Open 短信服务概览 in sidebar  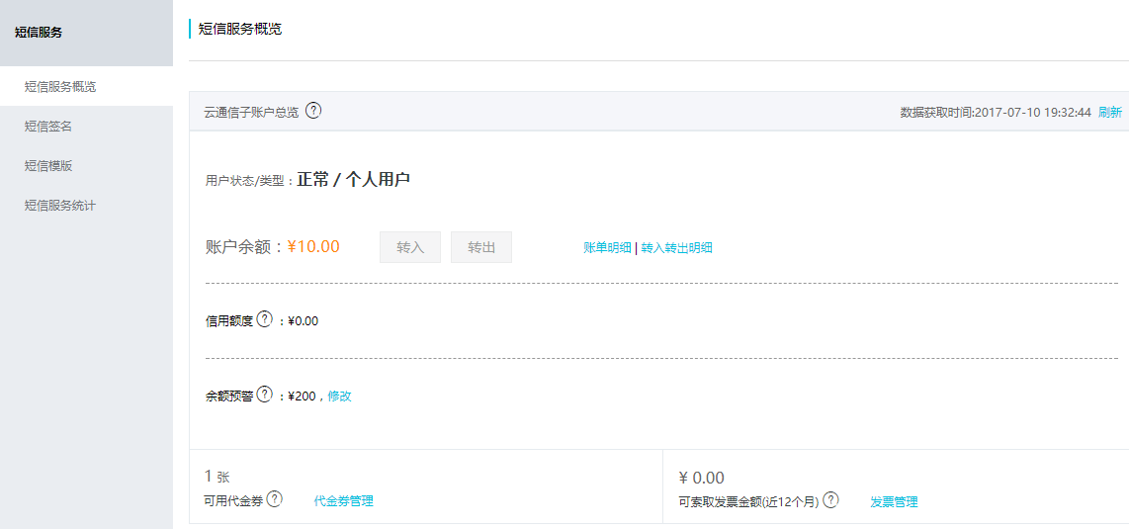click(60, 87)
